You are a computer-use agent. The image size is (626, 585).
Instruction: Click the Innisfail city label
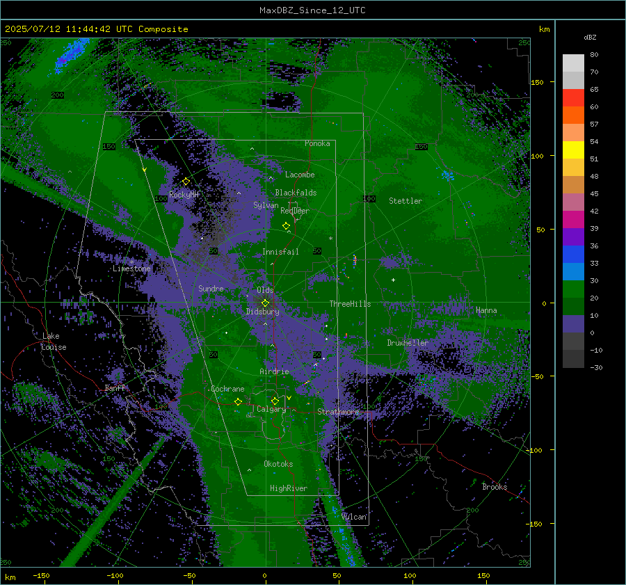(x=280, y=252)
